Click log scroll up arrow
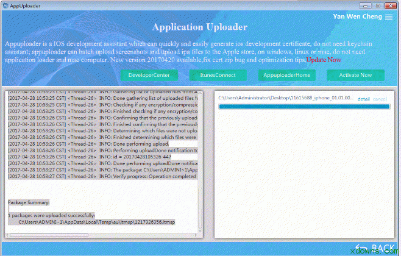This screenshot has width=401, height=256. (200, 93)
